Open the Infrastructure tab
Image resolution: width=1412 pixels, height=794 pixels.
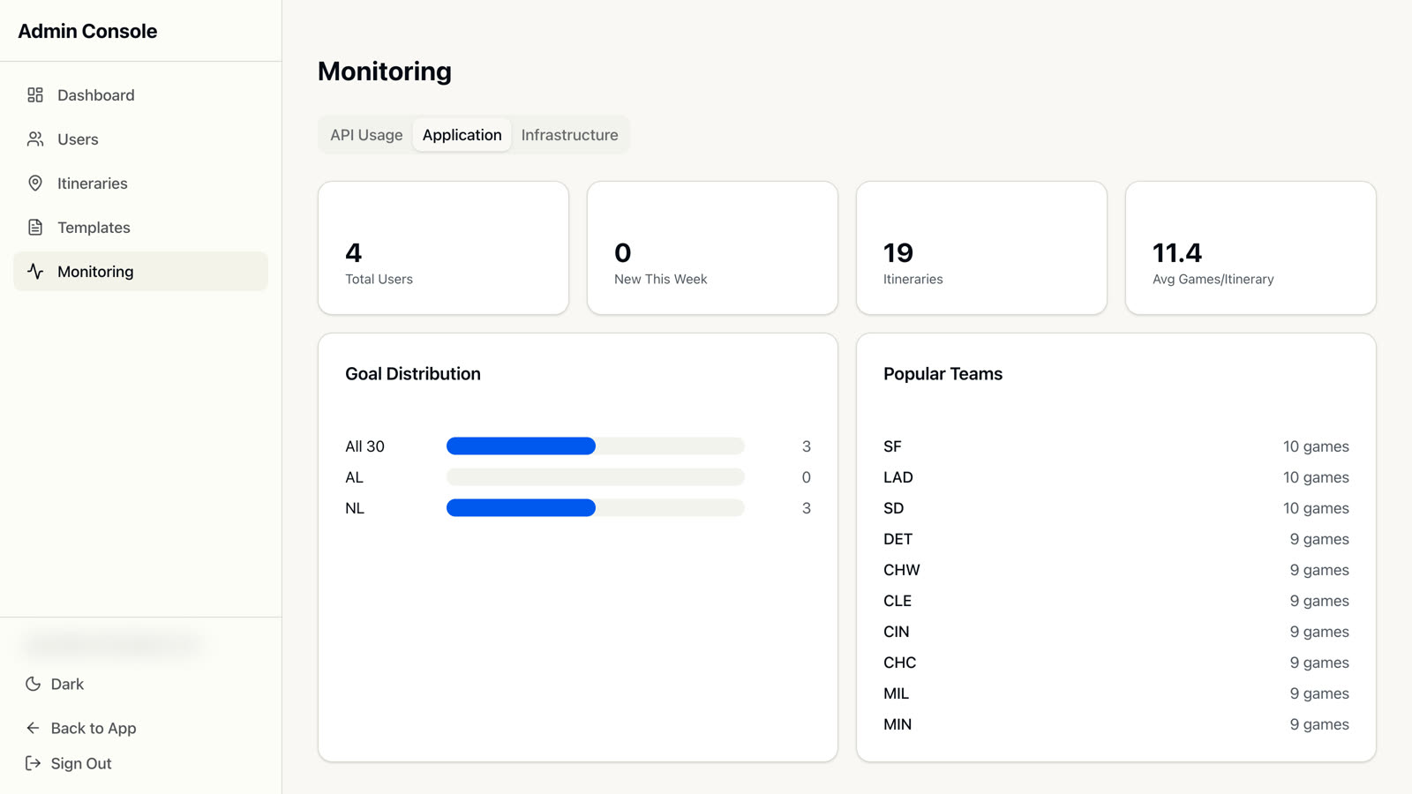pos(569,135)
